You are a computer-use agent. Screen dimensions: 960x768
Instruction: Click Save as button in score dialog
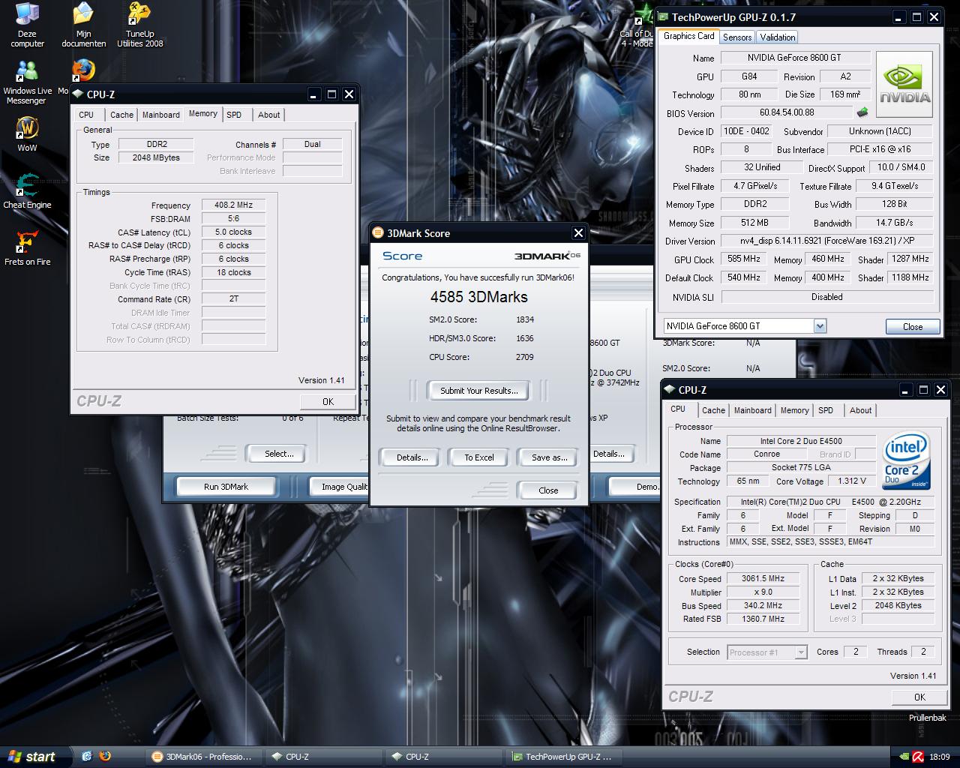point(549,457)
